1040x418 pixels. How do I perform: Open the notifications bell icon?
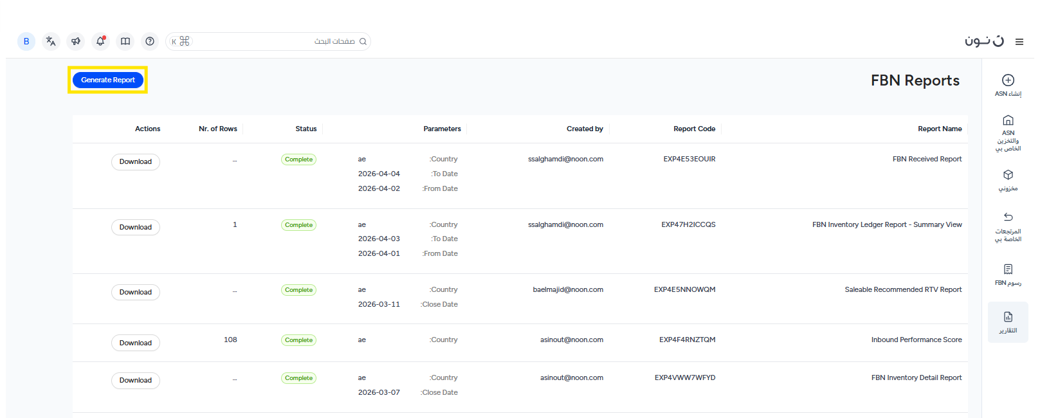(100, 41)
